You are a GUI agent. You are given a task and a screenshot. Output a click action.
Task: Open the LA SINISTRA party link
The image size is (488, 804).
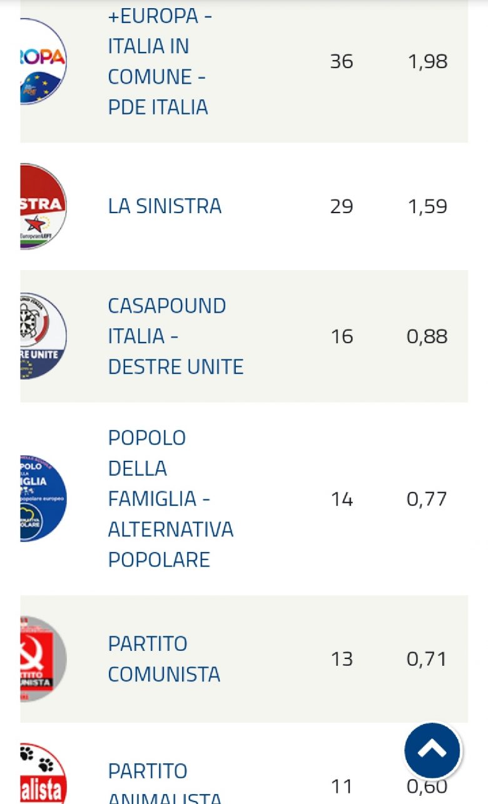tap(165, 206)
